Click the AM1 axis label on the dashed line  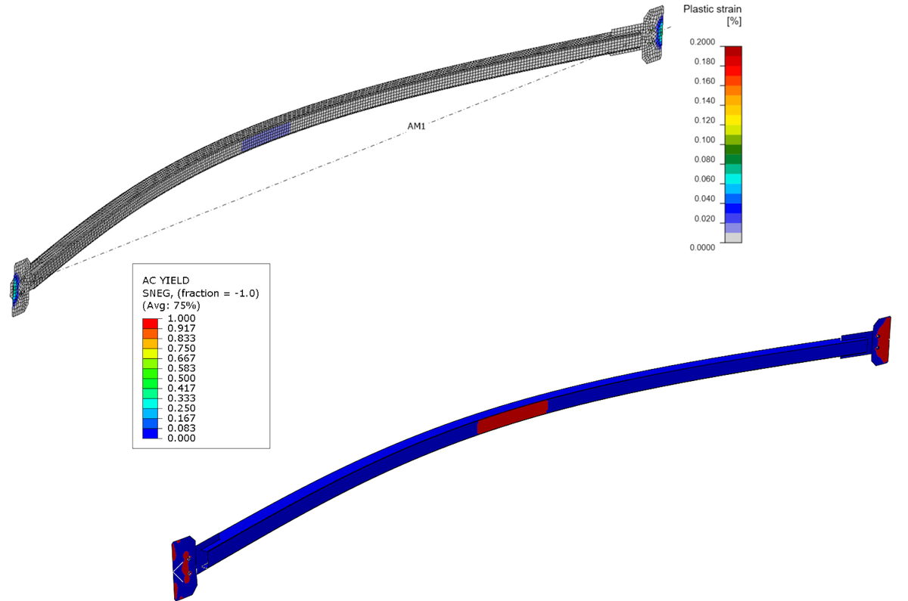(x=415, y=125)
